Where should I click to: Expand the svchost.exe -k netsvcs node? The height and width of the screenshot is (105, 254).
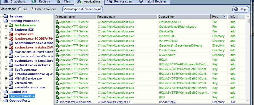6,65
